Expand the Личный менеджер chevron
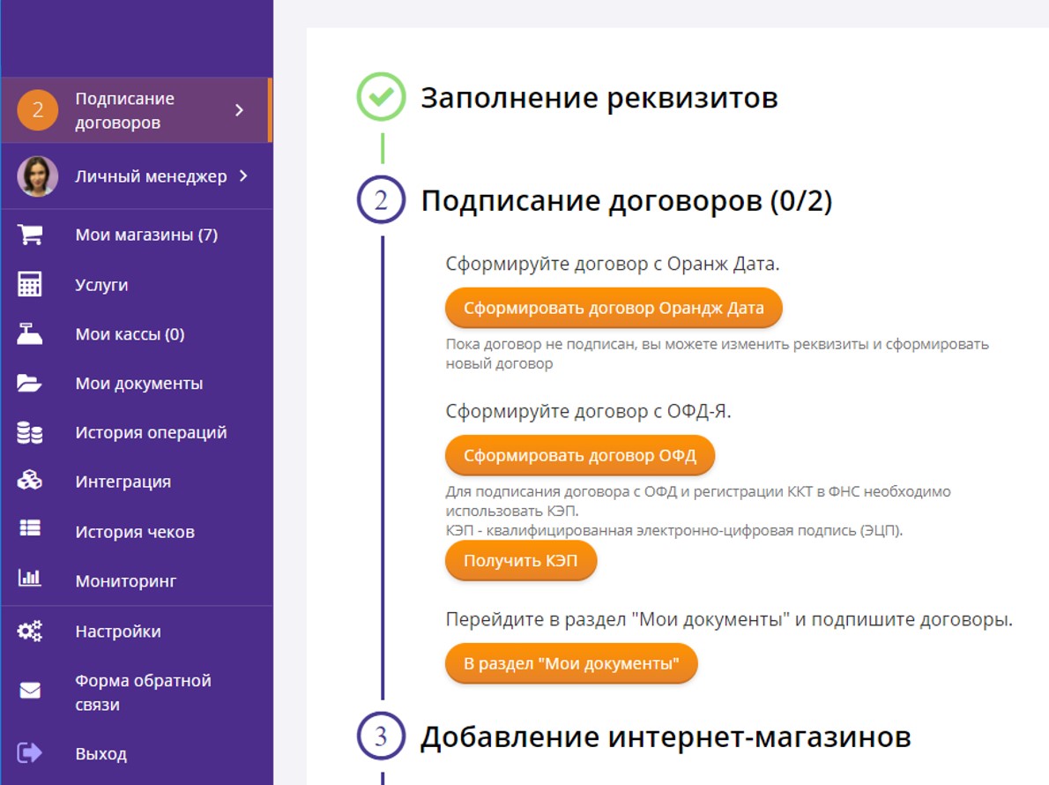The image size is (1049, 785). 243,176
